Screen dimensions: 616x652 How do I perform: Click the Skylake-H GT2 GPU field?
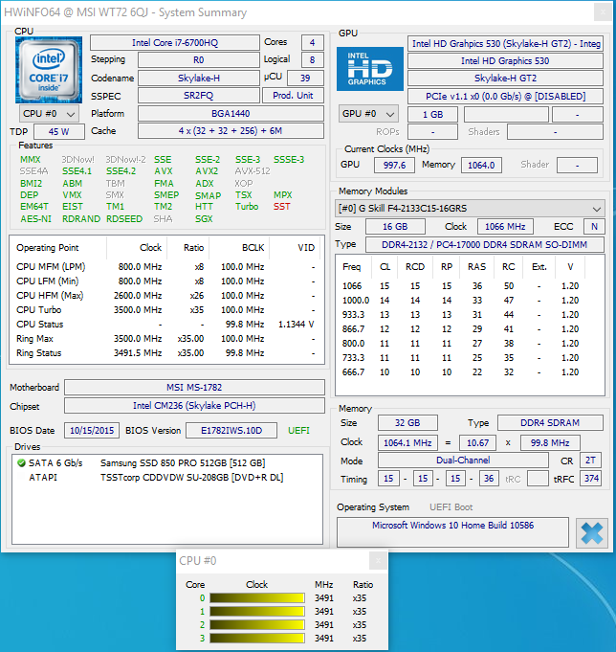(505, 78)
